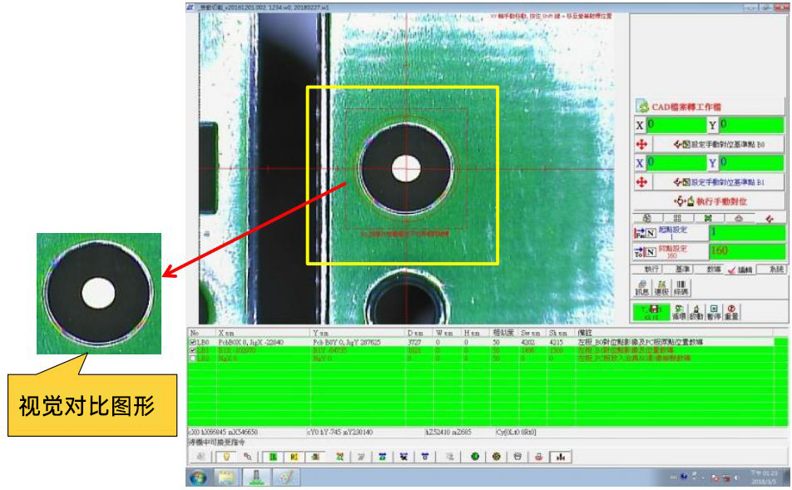Click the red move arrows beside B1

pos(641,181)
